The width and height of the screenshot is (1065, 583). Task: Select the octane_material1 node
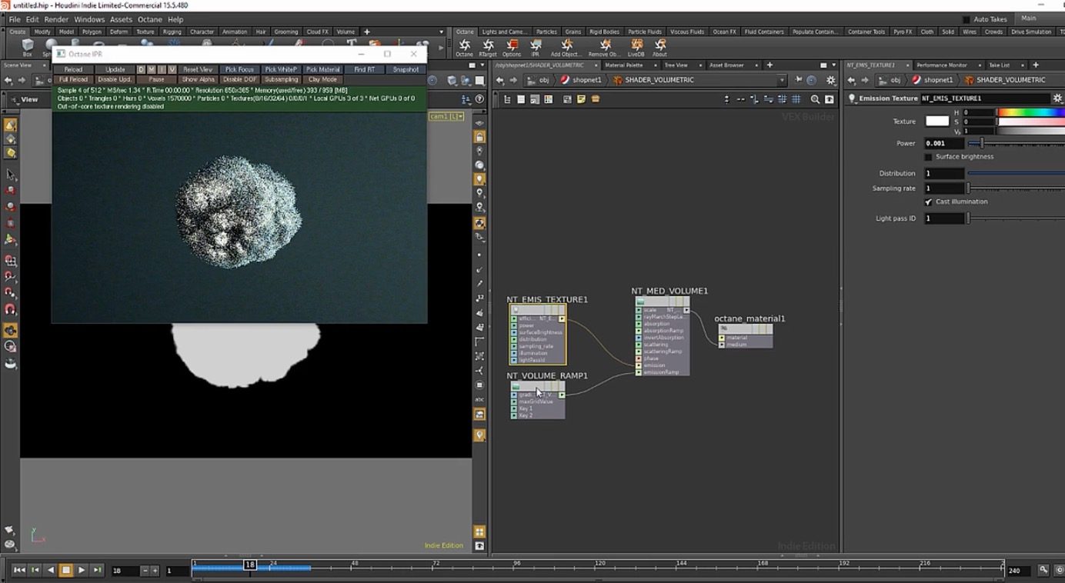coord(745,335)
